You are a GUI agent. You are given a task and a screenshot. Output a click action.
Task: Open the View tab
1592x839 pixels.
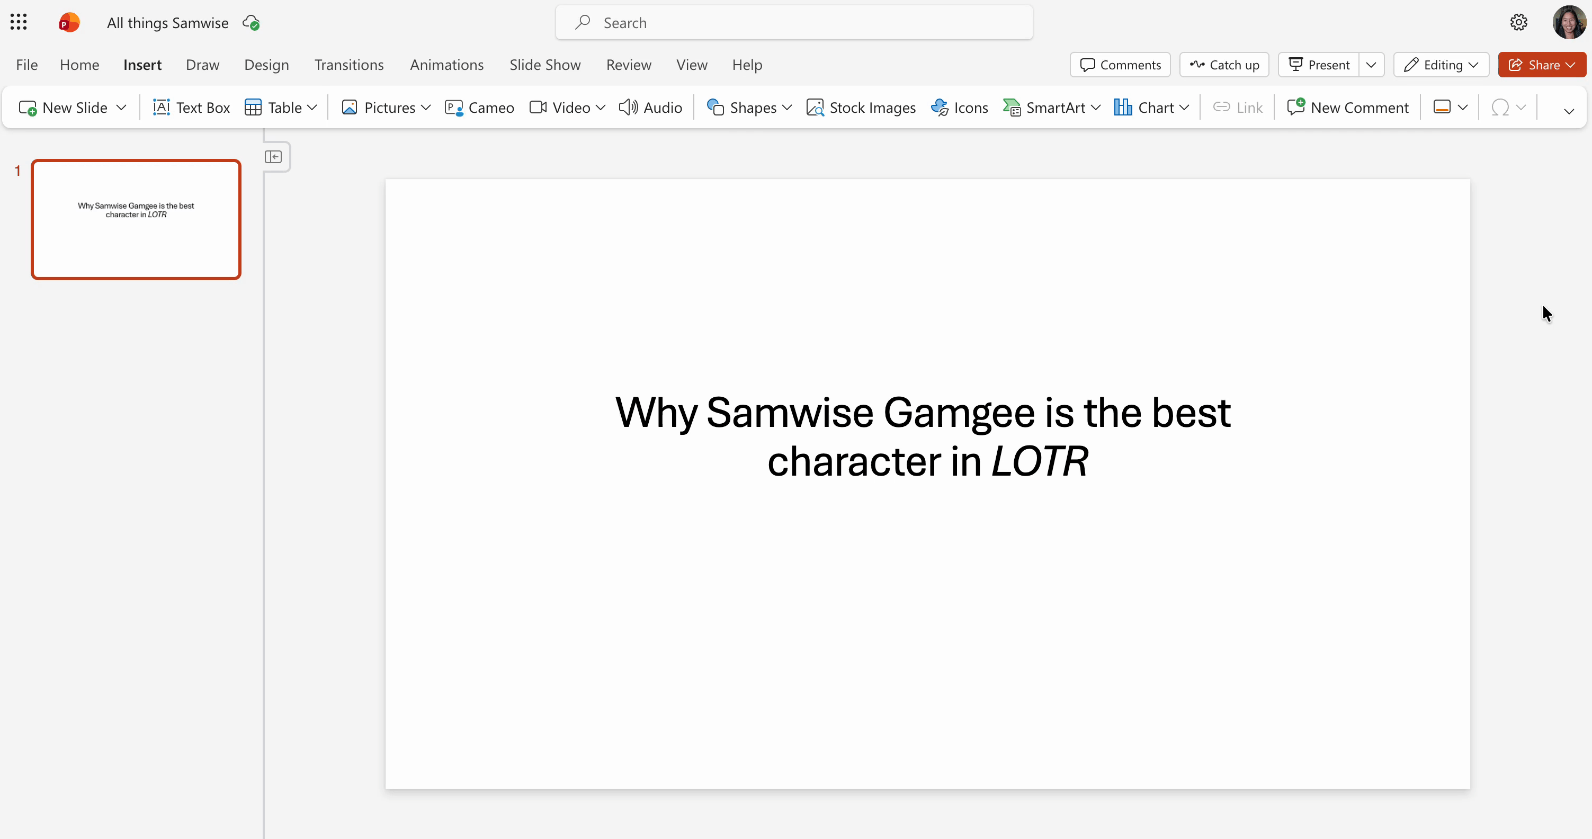coord(692,65)
